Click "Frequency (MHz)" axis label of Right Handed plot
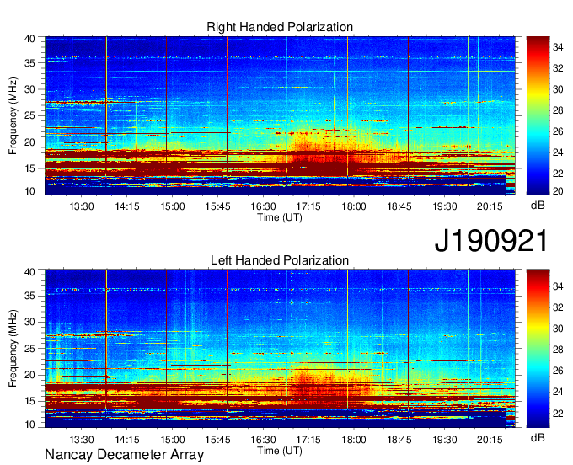 (x=13, y=115)
